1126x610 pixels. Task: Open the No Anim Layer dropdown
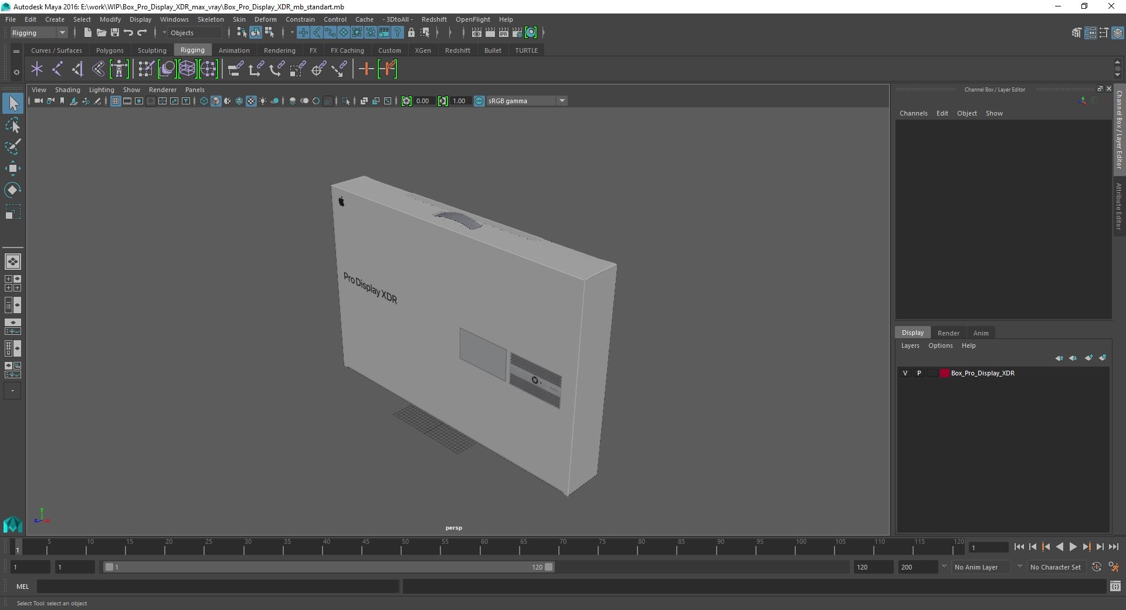[x=982, y=567]
